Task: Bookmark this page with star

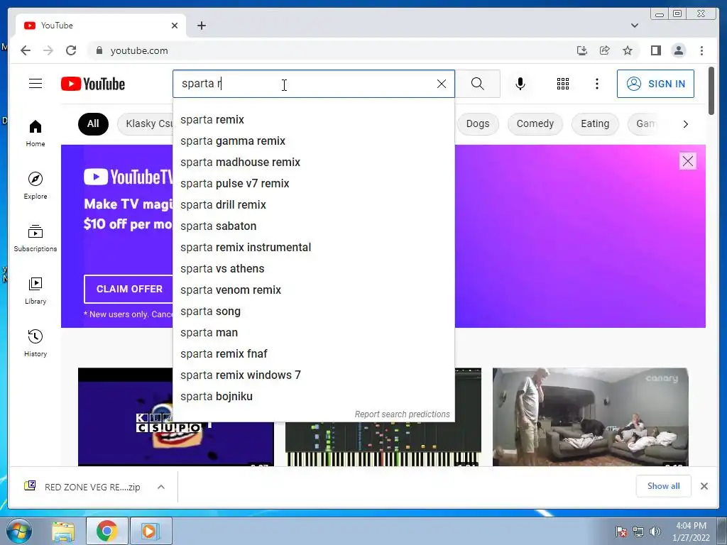Action: (628, 50)
